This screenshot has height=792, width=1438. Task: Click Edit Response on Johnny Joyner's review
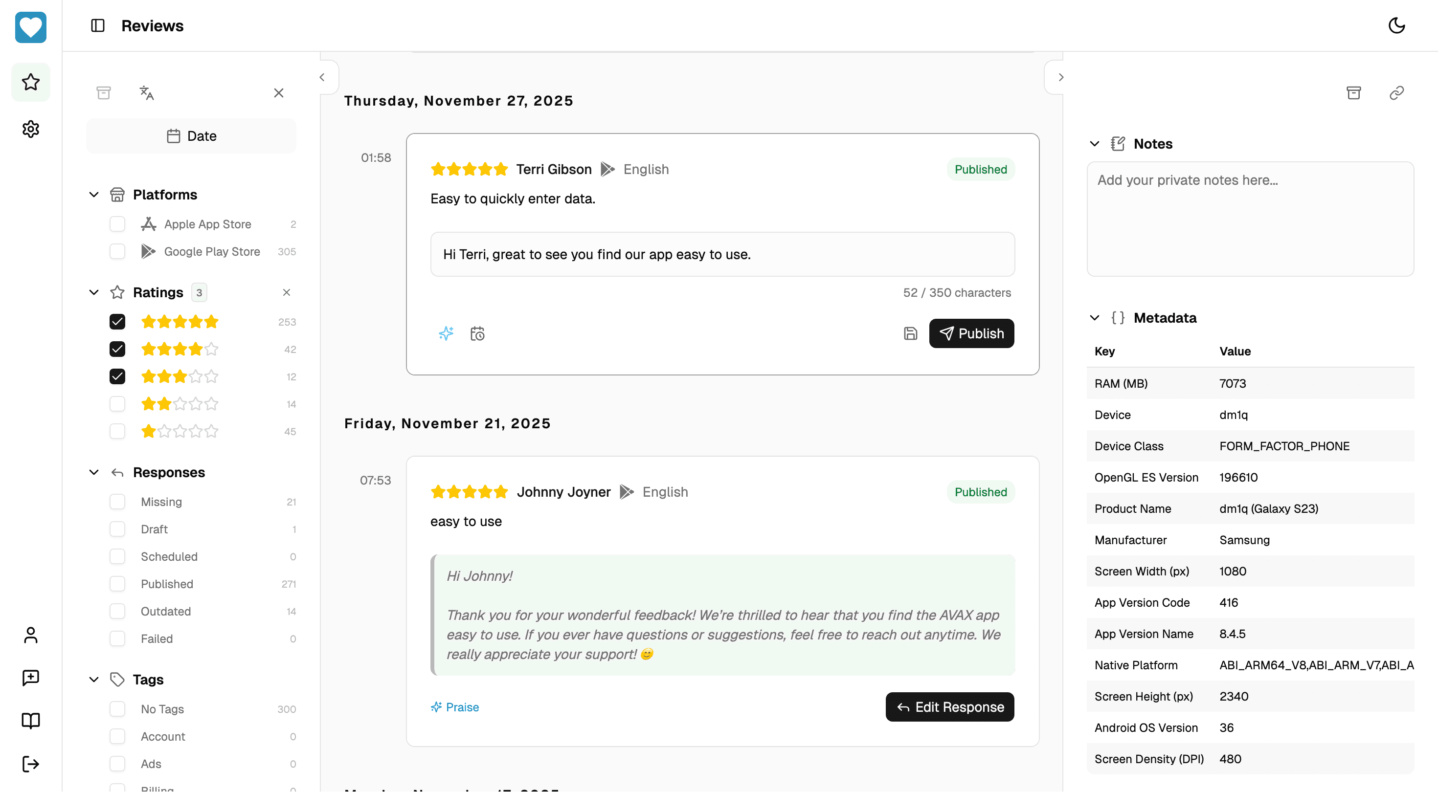949,706
